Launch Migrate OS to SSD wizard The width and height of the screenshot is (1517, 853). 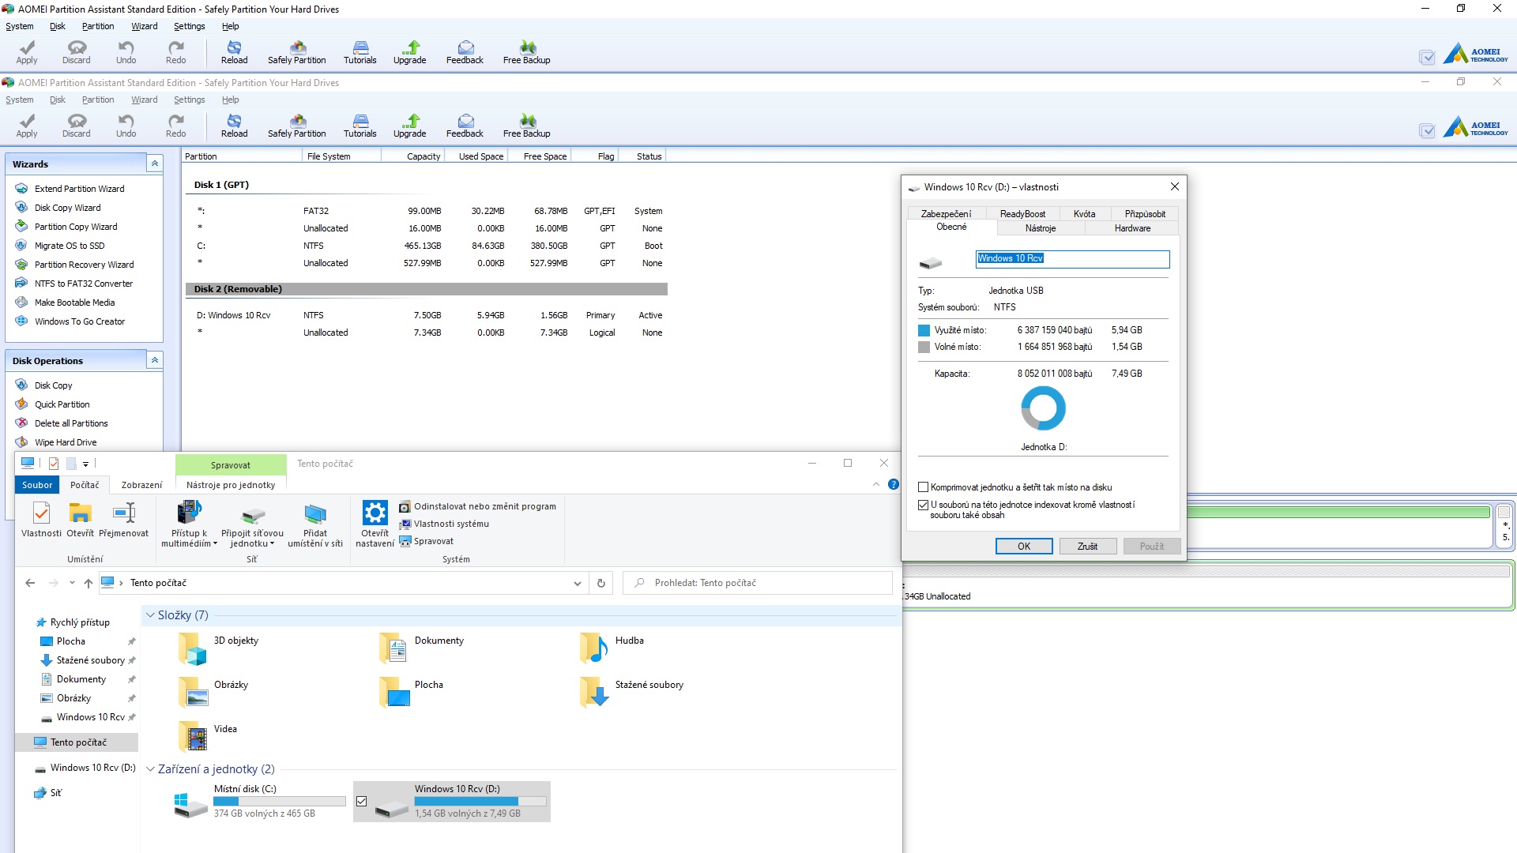tap(69, 246)
